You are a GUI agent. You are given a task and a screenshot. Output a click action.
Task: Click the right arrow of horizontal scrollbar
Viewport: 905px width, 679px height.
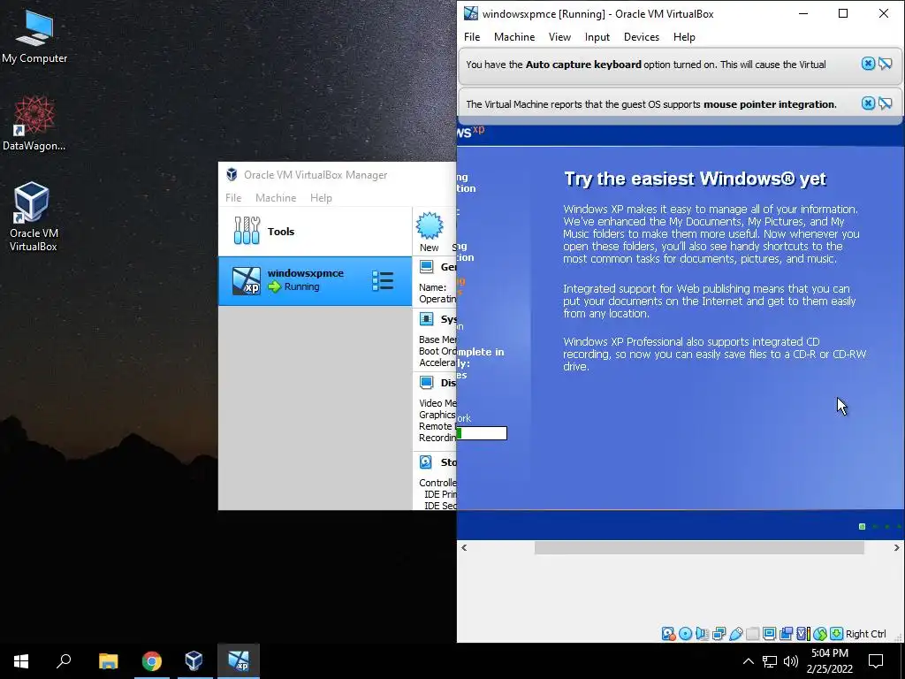(x=896, y=547)
